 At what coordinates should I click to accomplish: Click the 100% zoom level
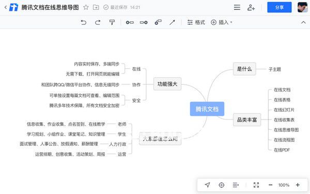[284, 185]
